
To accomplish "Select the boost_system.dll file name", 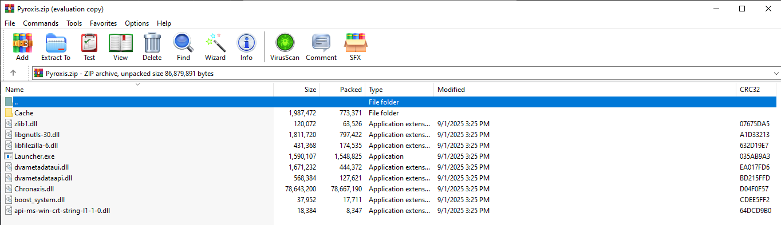I will click(x=40, y=200).
